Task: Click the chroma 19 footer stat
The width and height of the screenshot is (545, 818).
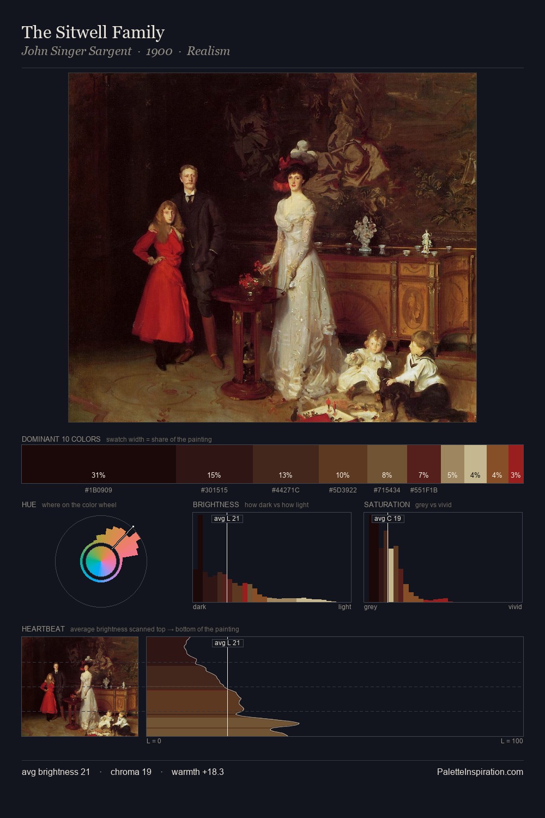Action: pyautogui.click(x=131, y=772)
